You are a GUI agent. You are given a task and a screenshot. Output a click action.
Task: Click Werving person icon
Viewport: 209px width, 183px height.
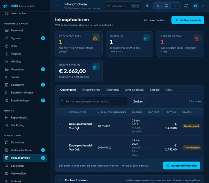pos(7,61)
